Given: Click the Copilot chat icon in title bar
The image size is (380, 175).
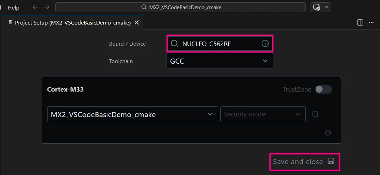Looking at the screenshot, I should click(317, 7).
